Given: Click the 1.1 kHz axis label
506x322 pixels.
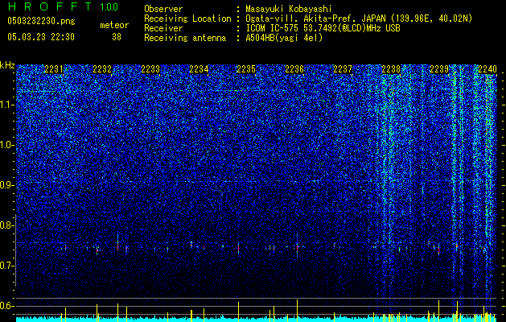Looking at the screenshot, I should [x=7, y=105].
